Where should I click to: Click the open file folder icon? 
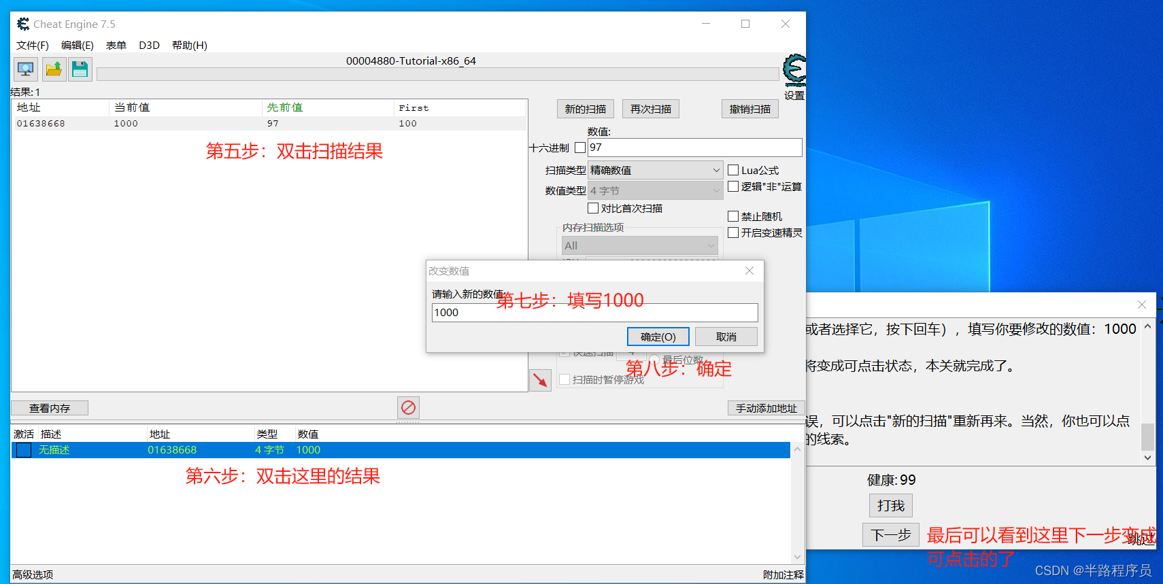click(x=54, y=69)
